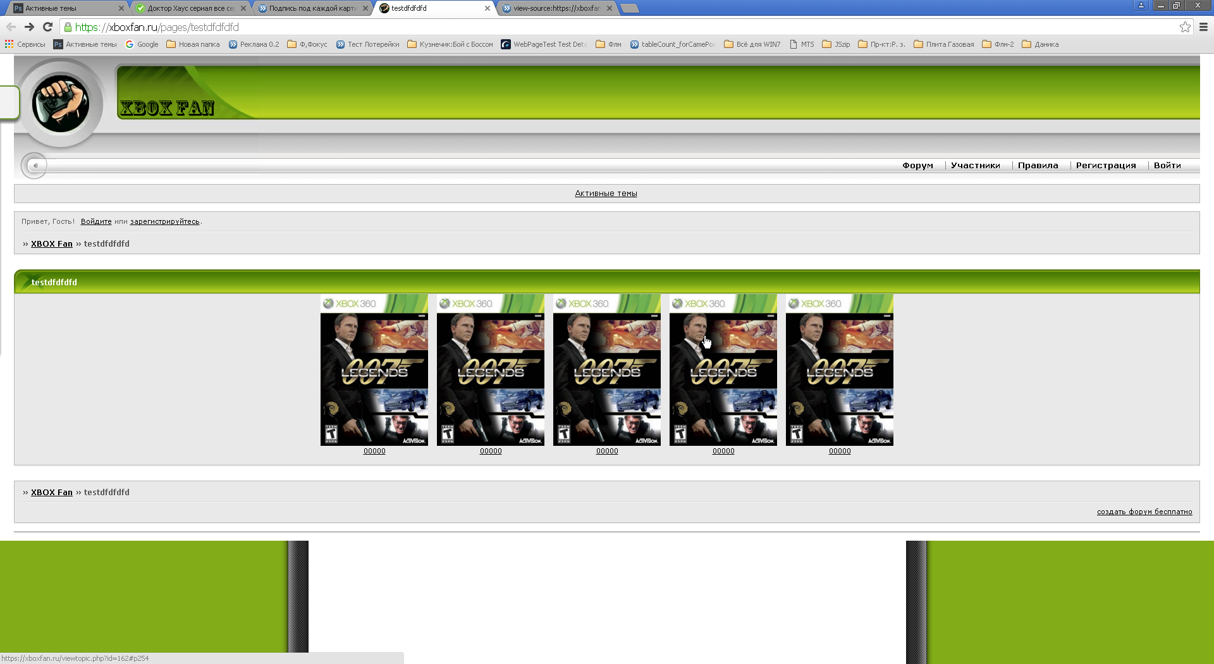Image resolution: width=1214 pixels, height=664 pixels.
Task: Click the browser forward arrow
Action: tap(29, 27)
